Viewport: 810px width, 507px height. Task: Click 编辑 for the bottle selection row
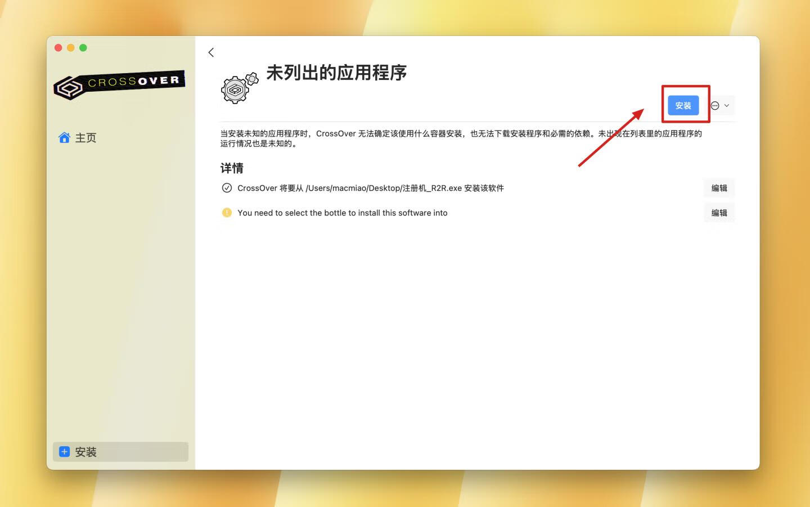point(719,213)
